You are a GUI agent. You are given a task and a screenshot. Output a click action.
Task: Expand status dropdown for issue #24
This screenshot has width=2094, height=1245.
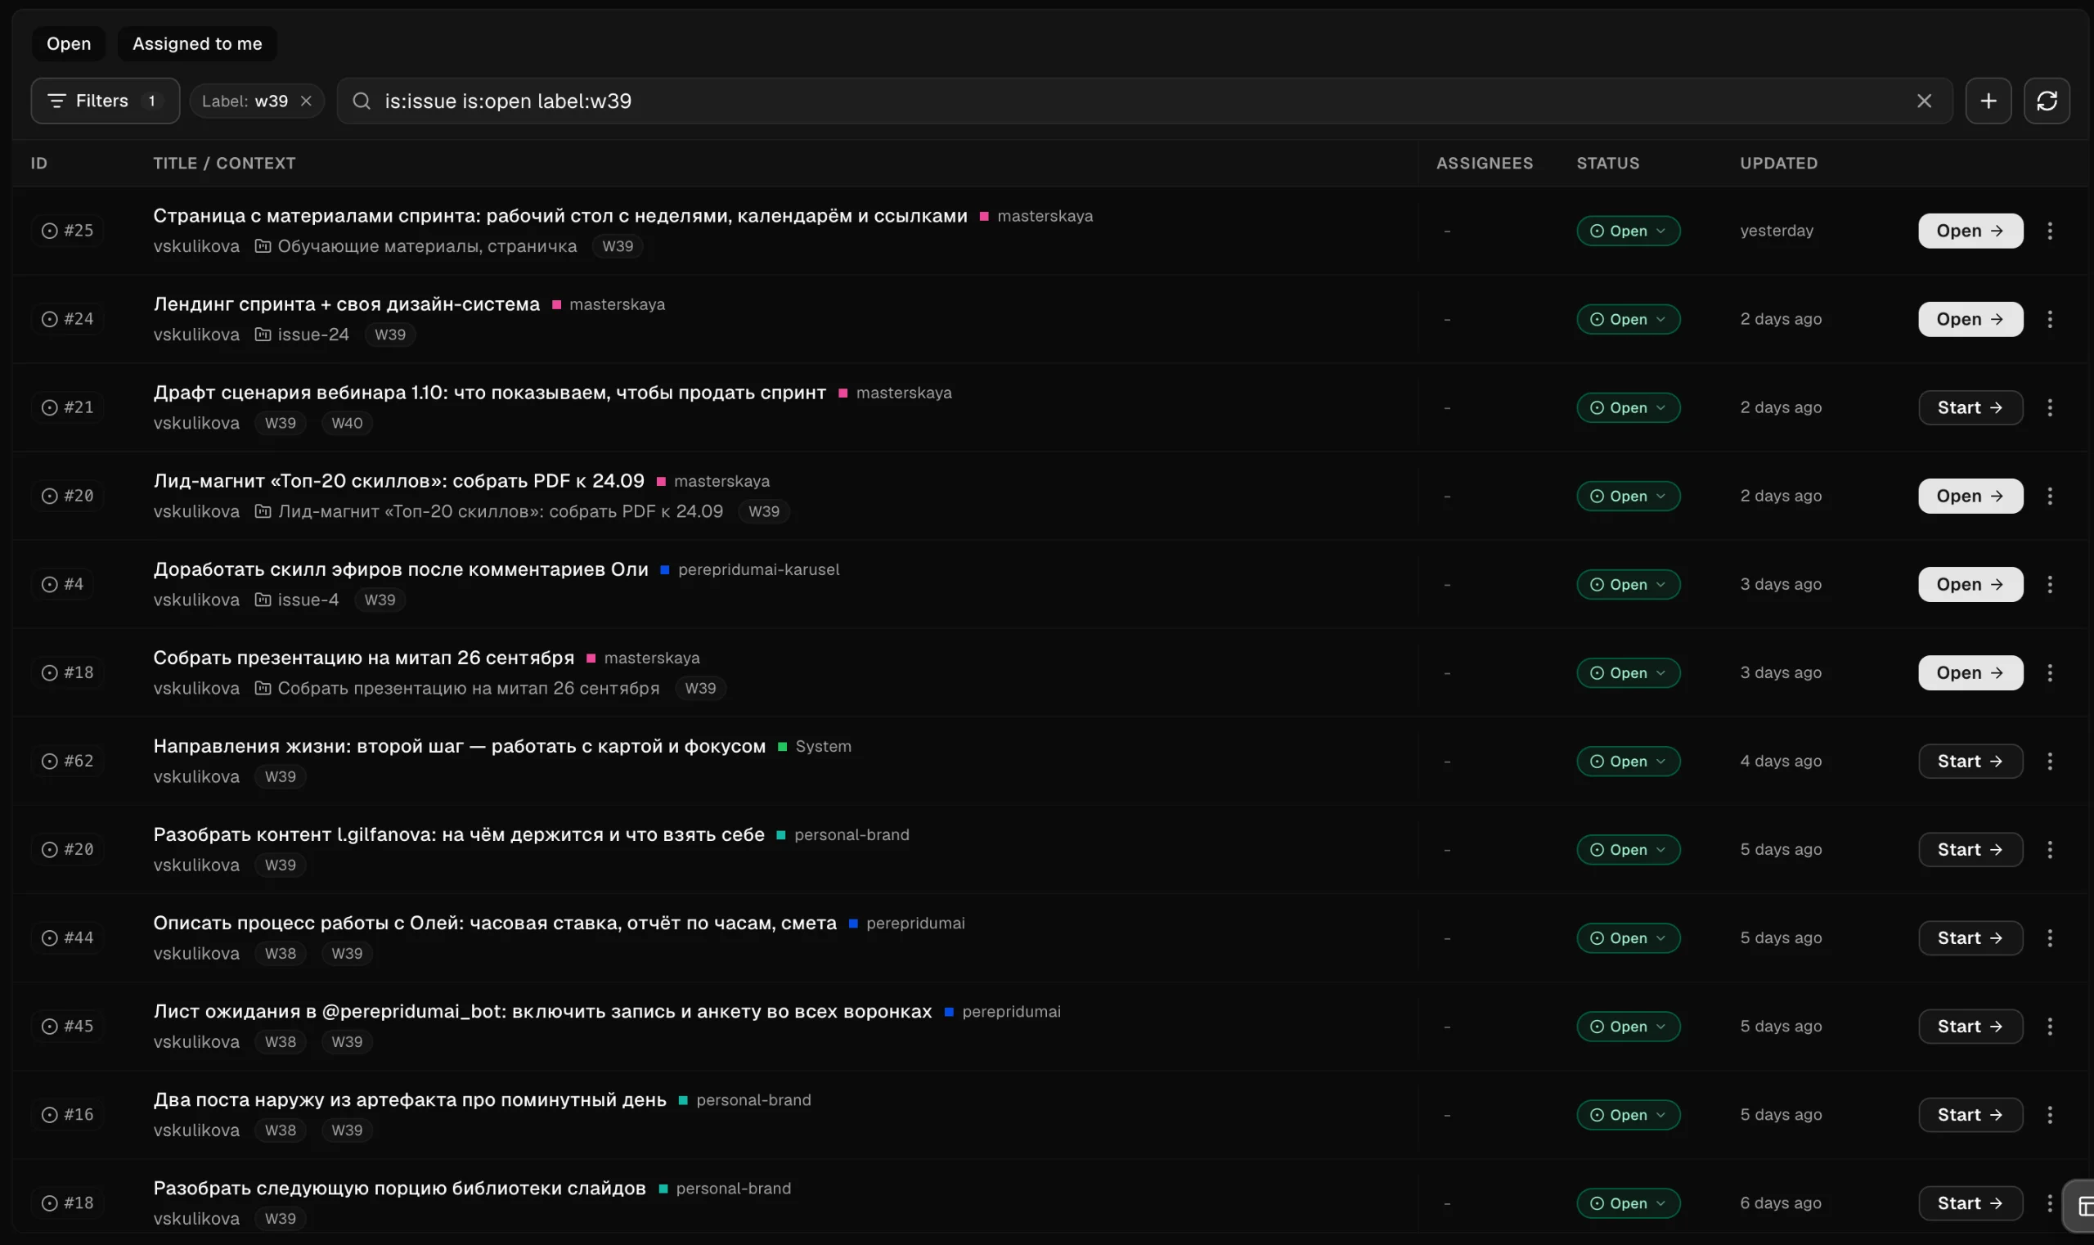[1628, 319]
